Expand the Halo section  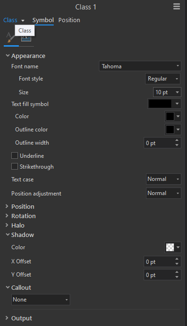click(x=7, y=225)
